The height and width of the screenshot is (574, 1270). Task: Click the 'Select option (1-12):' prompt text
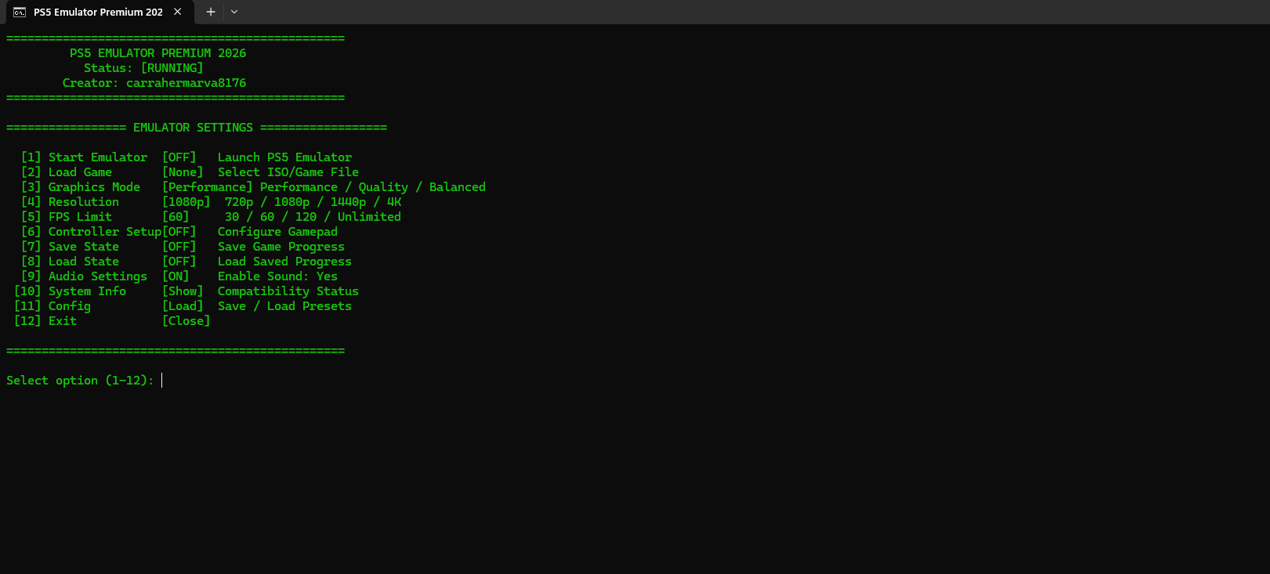click(x=81, y=381)
